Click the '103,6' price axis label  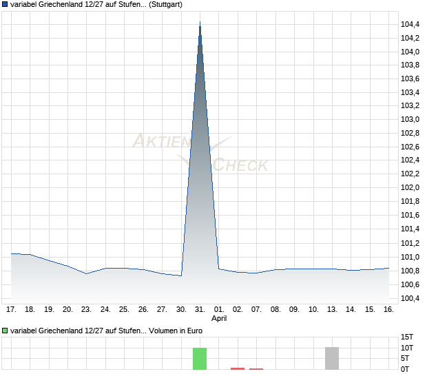[x=410, y=79]
